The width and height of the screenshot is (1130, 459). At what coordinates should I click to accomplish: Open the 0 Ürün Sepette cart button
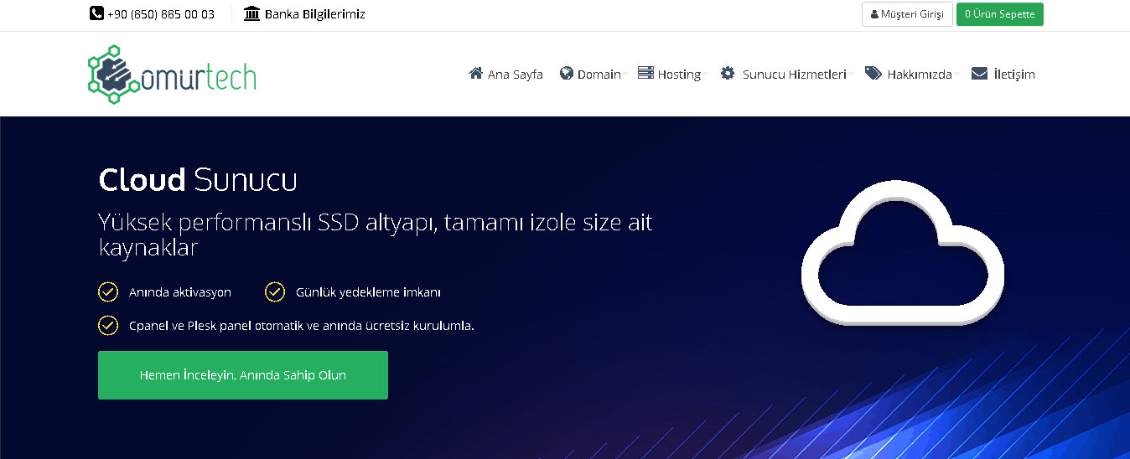(1000, 14)
